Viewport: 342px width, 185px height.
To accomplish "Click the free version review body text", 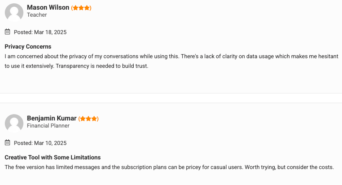I will pos(169,167).
